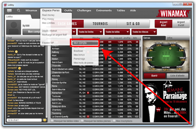Switch to Argent Réel mode
Screen dimensions: 196x129
click(164, 24)
